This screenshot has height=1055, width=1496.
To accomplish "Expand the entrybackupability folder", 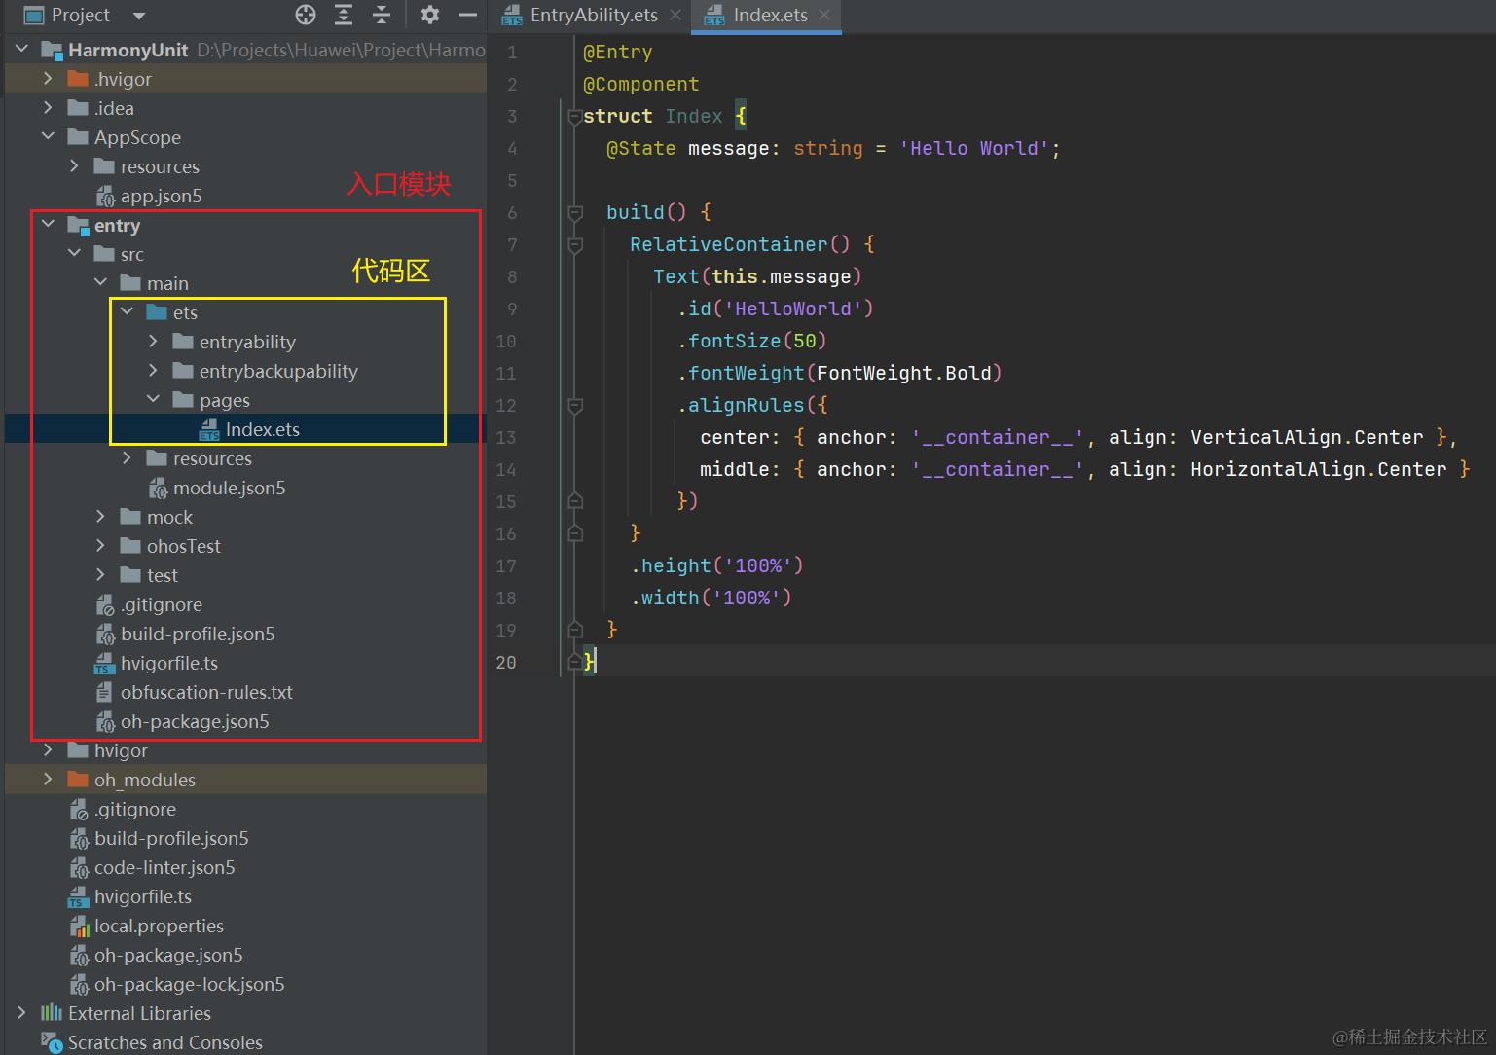I will [153, 370].
